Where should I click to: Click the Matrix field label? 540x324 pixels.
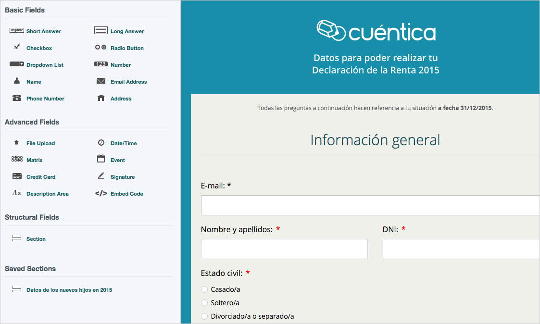[x=34, y=160]
